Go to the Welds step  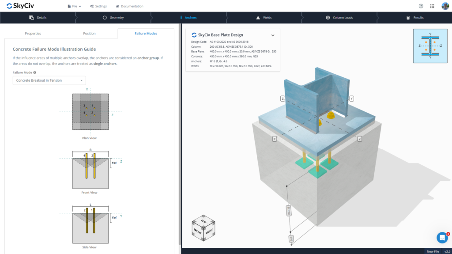click(x=264, y=18)
